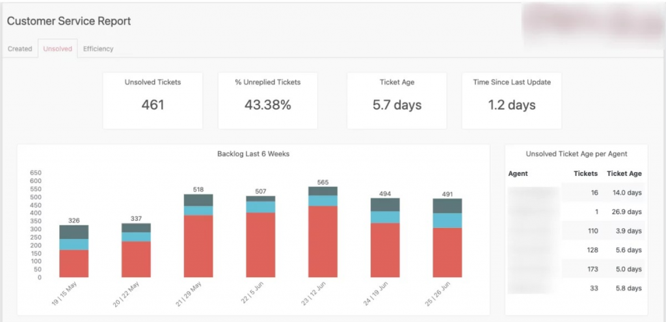
Task: Click the % Unreplied Tickets card
Action: click(267, 100)
